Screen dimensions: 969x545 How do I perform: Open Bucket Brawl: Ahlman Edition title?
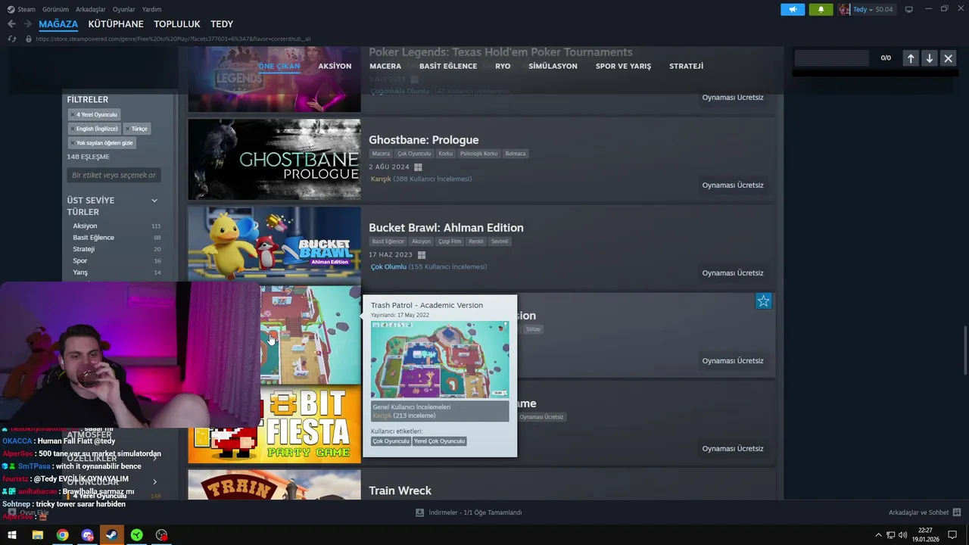[446, 228]
